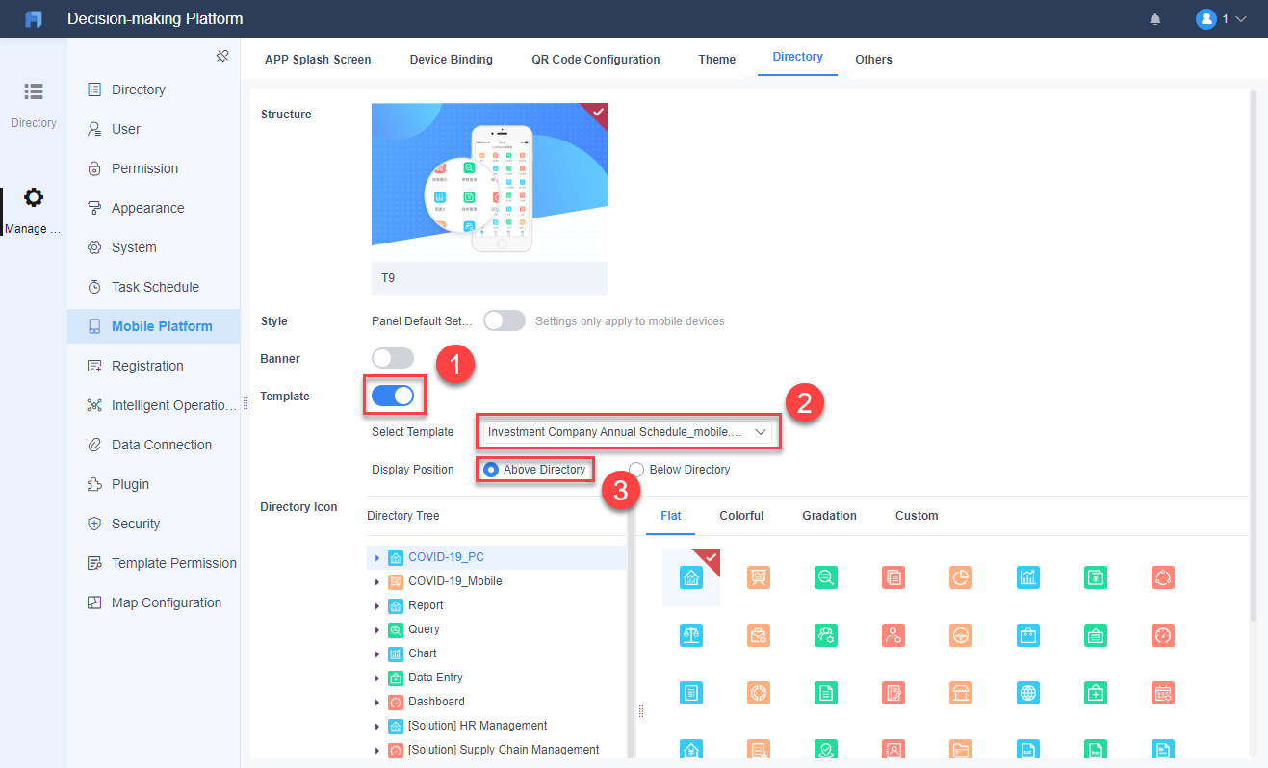Click the Colorful icon style tab
The image size is (1268, 768).
pyautogui.click(x=741, y=516)
